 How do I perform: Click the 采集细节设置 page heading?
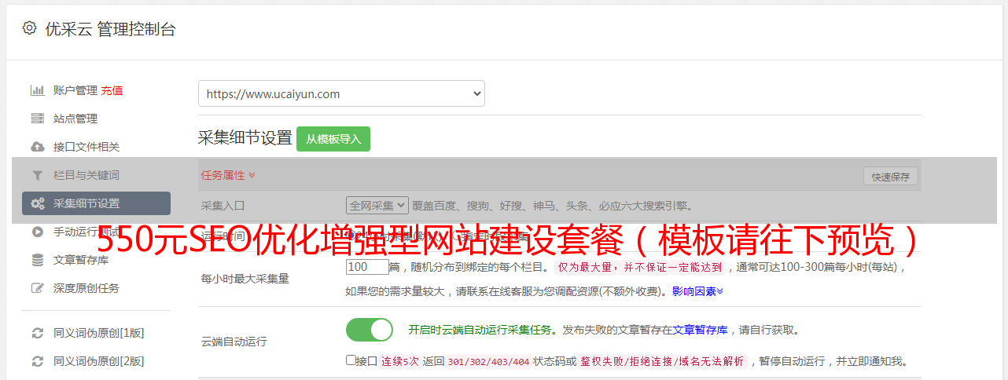tap(245, 138)
